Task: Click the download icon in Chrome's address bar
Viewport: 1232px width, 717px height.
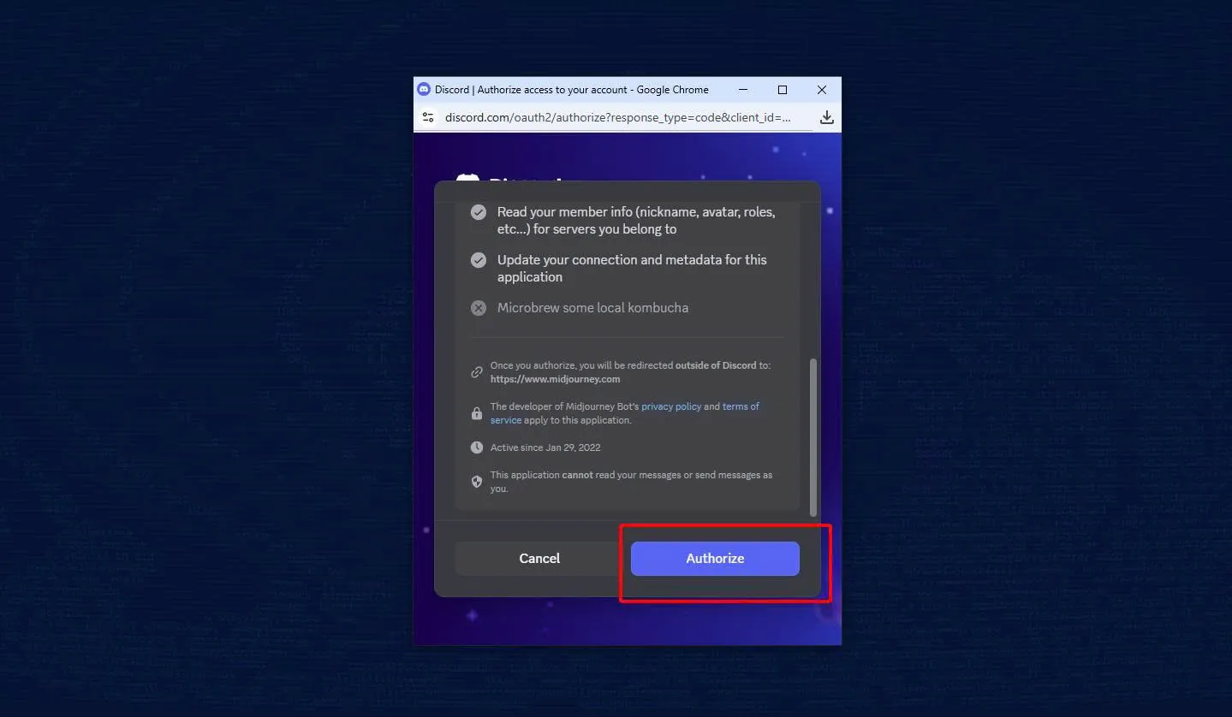Action: (826, 117)
